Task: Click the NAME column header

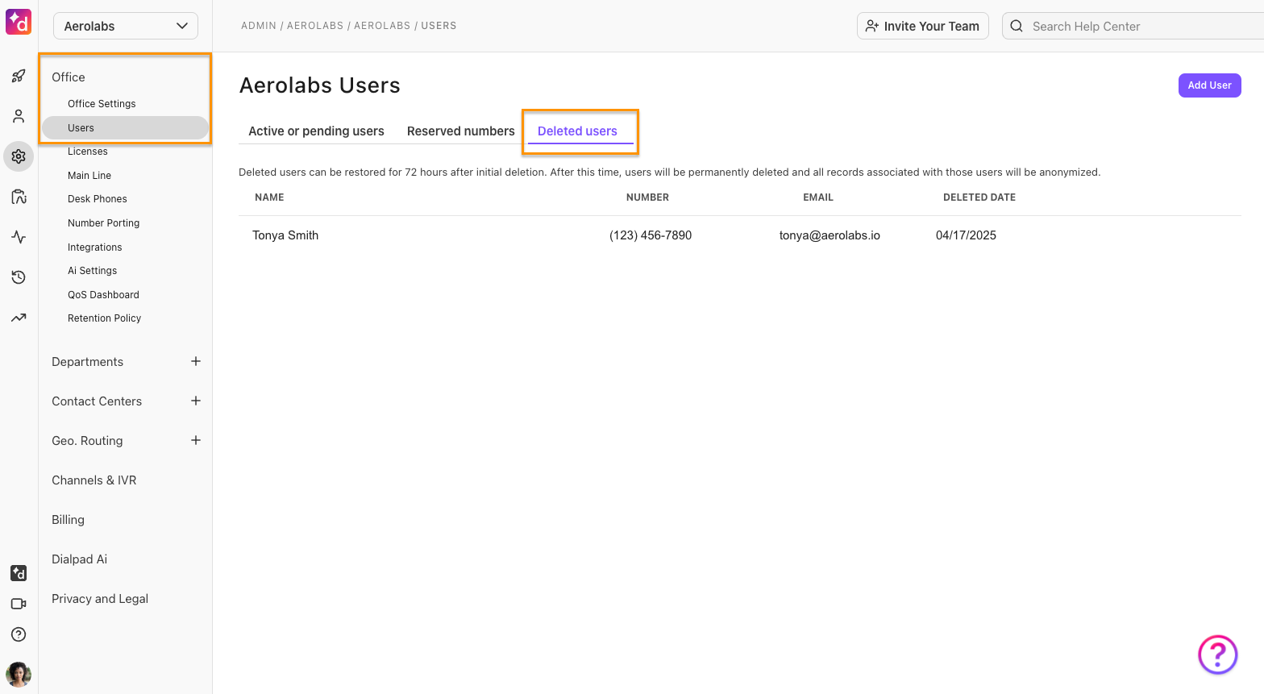Action: [269, 197]
